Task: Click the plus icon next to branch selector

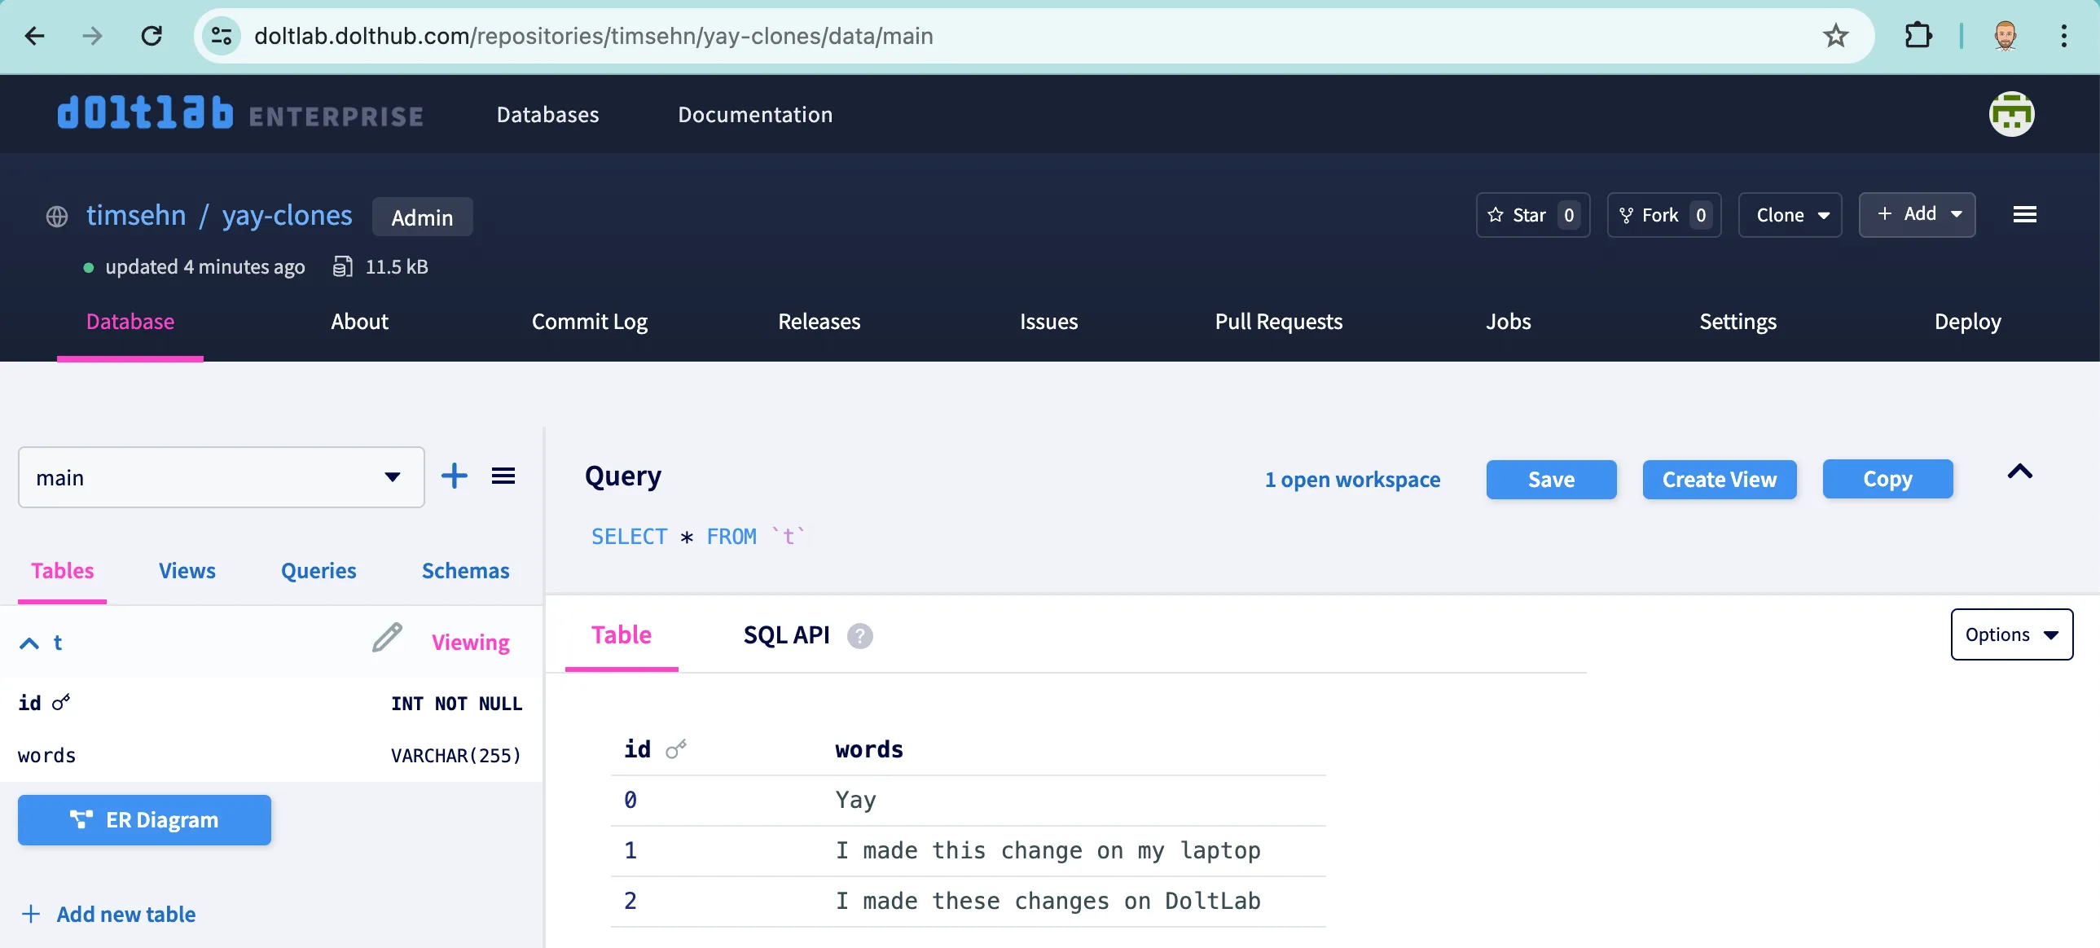Action: coord(454,476)
